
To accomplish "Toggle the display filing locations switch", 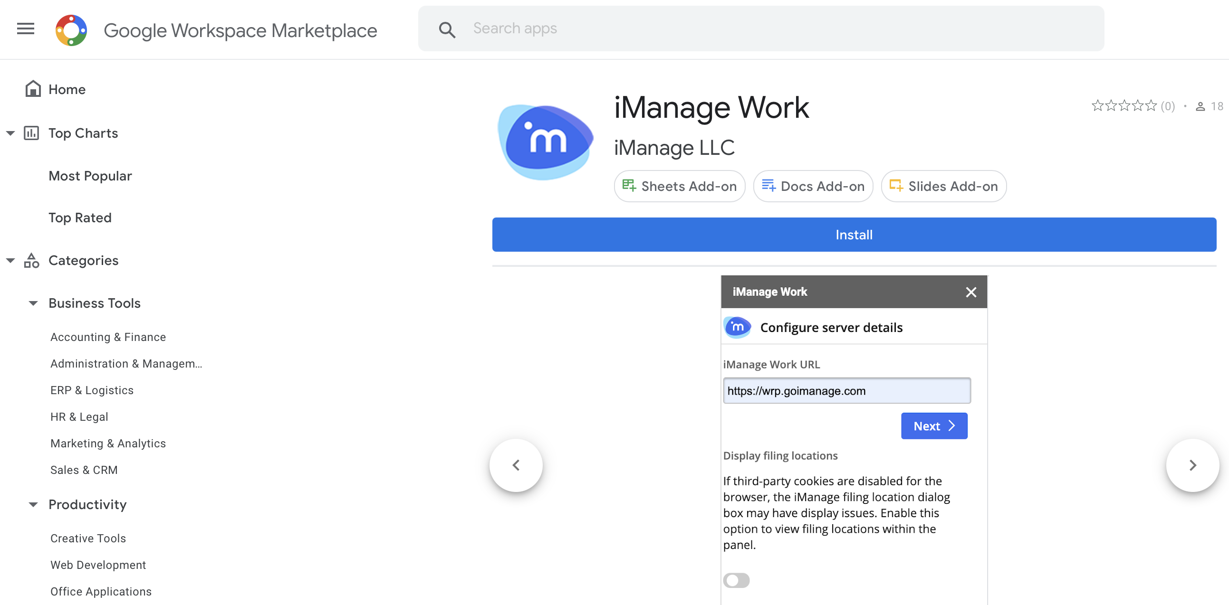I will coord(736,580).
